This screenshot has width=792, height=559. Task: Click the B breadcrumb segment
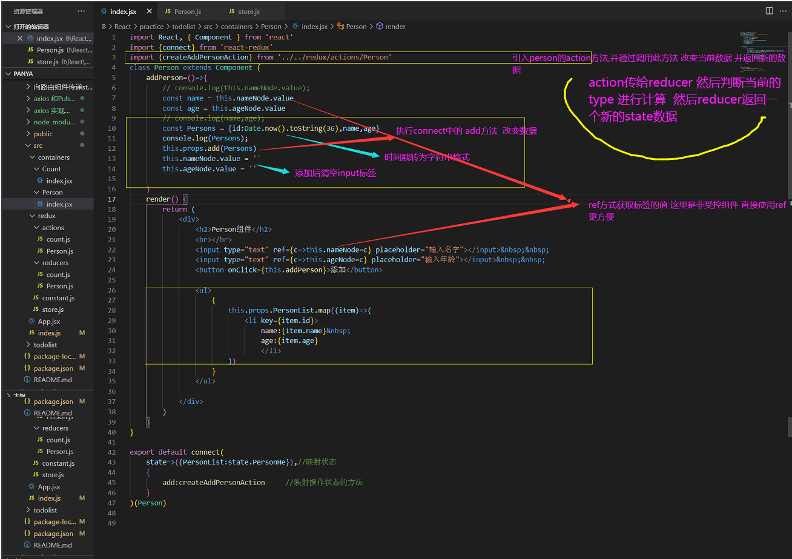click(104, 27)
